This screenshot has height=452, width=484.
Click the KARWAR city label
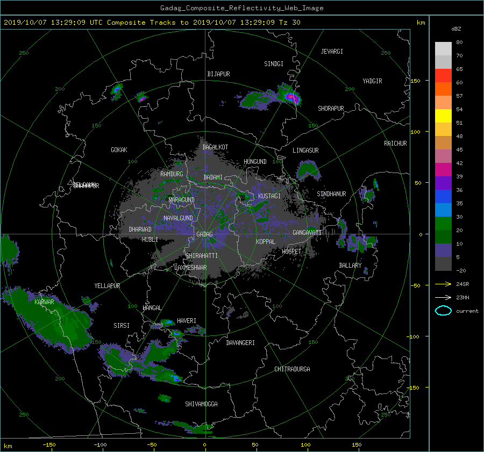coord(44,302)
